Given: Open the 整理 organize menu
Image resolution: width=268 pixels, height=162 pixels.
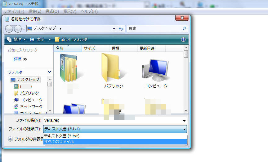Looking at the screenshot, I should pos(16,39).
